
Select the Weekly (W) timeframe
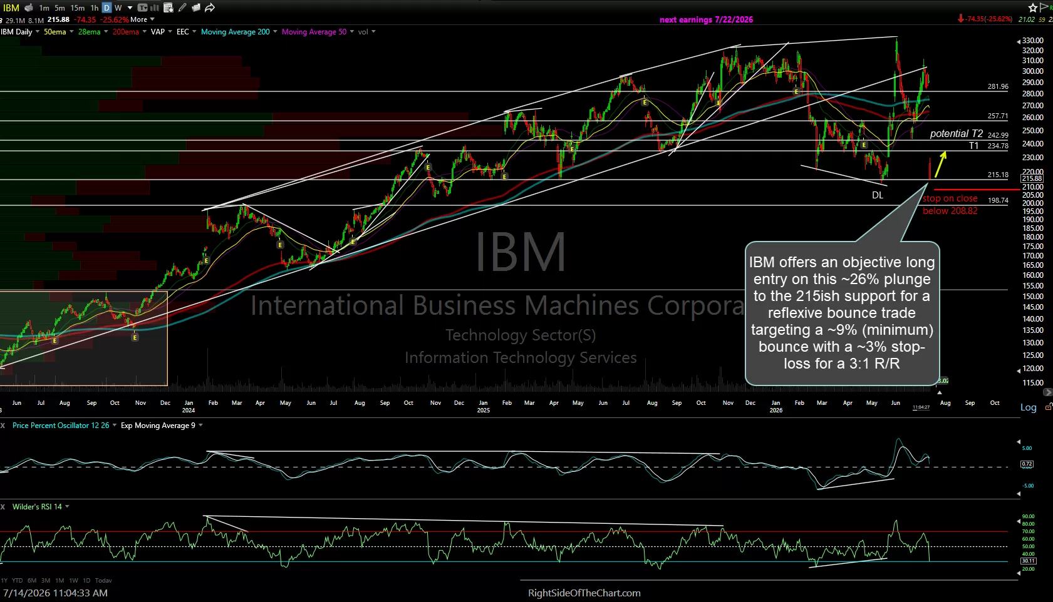pos(118,8)
